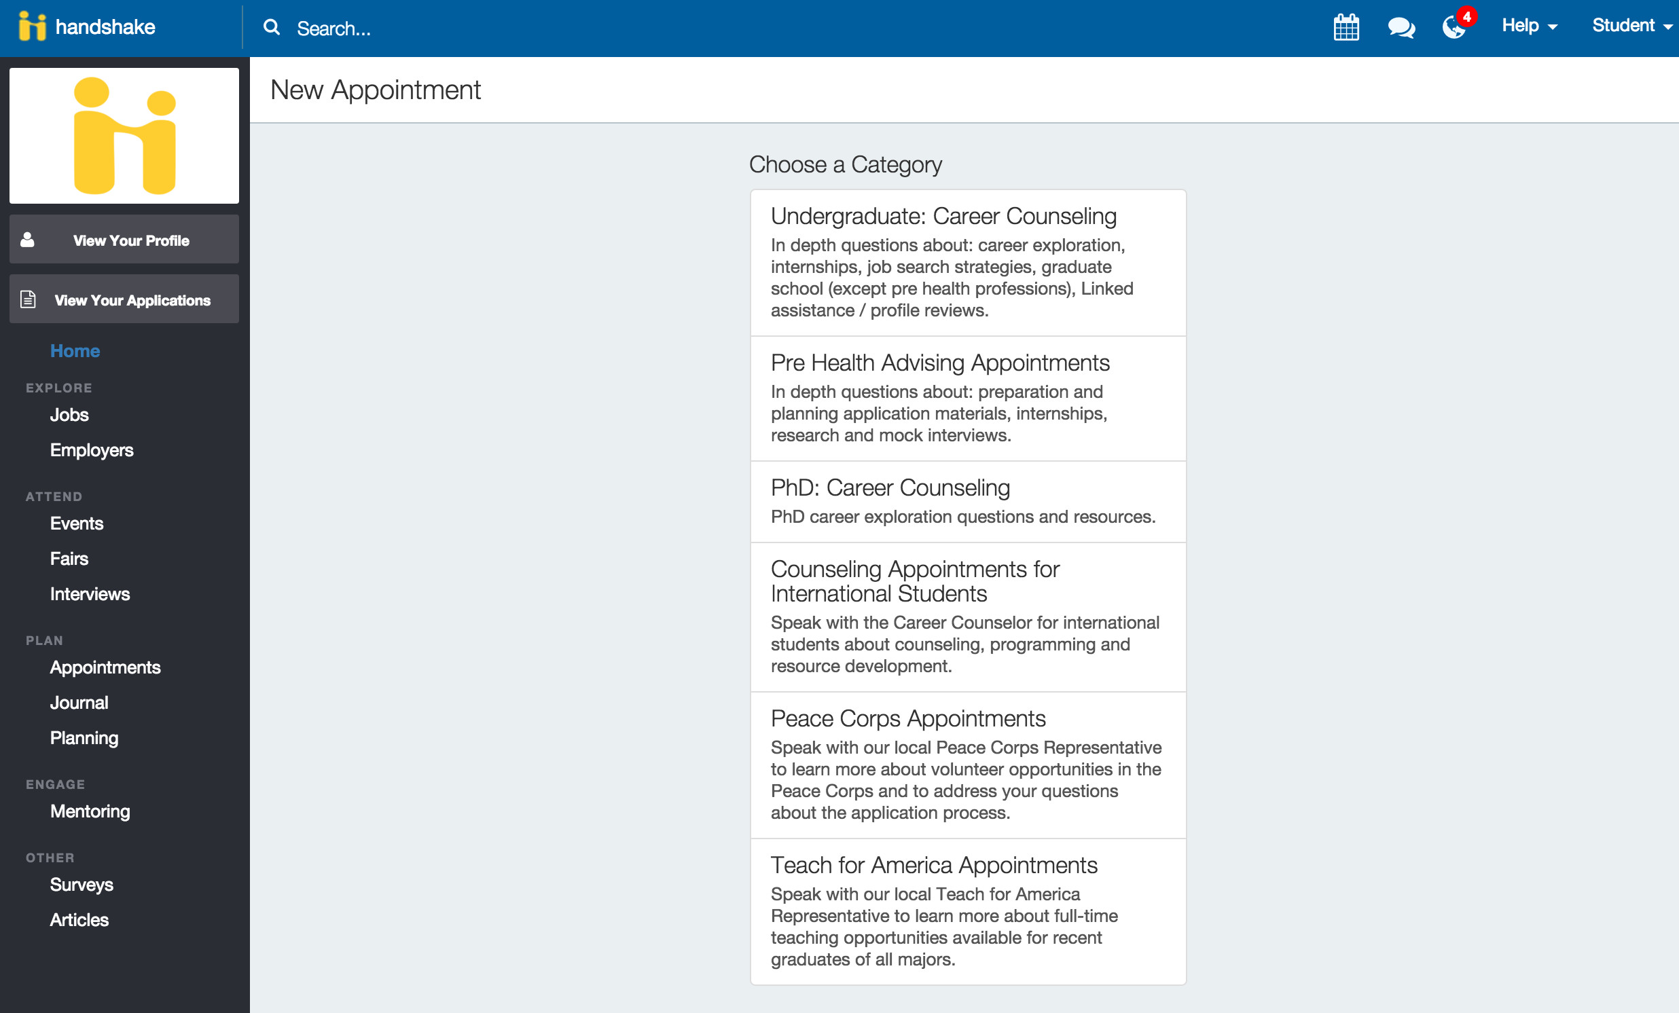Select Undergraduate: Career Counseling category
The image size is (1679, 1013).
coord(968,262)
